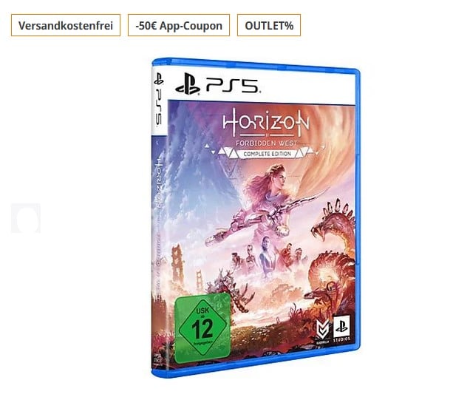Click the group of characters below Aloy

pyautogui.click(x=267, y=255)
